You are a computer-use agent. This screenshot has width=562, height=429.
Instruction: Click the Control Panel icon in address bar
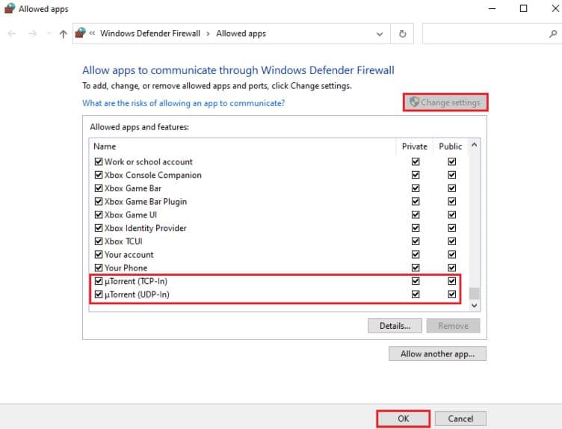[x=81, y=33]
